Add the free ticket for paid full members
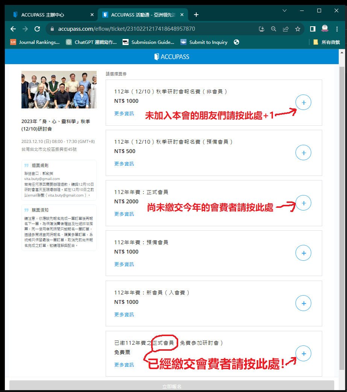This screenshot has height=392, width=347. pyautogui.click(x=303, y=354)
